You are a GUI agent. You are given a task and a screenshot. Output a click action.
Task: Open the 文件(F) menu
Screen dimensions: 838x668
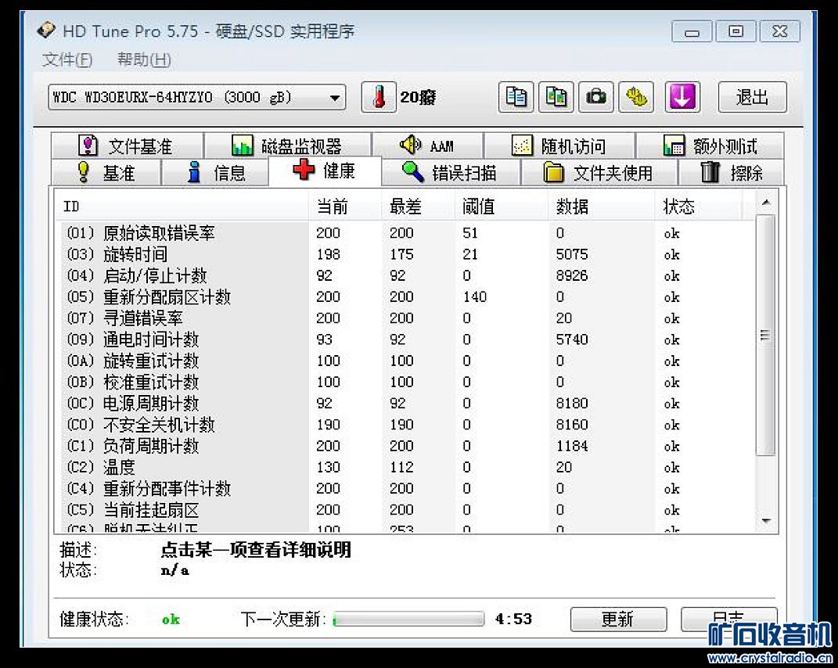tap(67, 59)
